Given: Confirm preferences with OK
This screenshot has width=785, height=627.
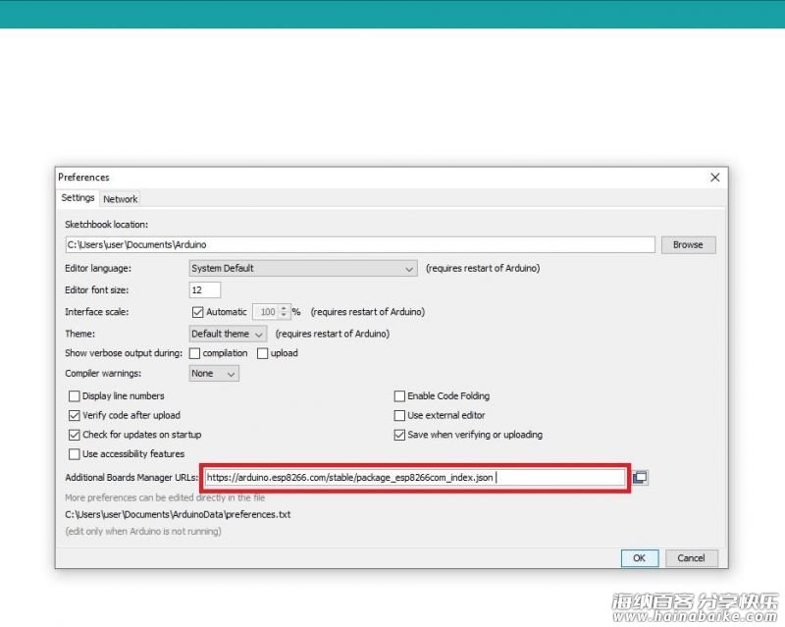Looking at the screenshot, I should 640,558.
